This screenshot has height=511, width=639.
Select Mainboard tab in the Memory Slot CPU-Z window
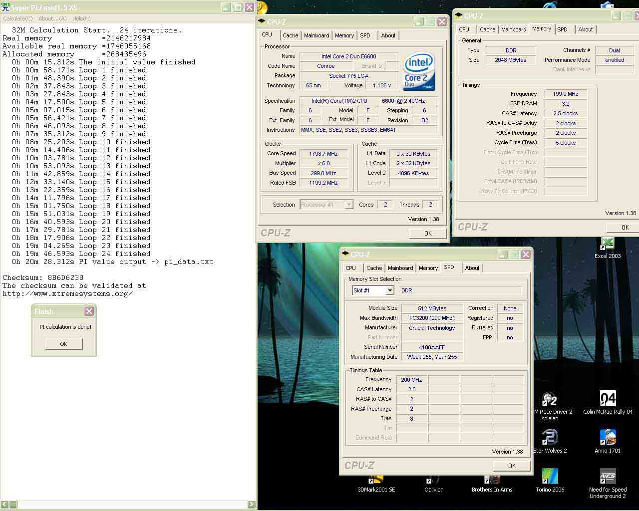400,268
